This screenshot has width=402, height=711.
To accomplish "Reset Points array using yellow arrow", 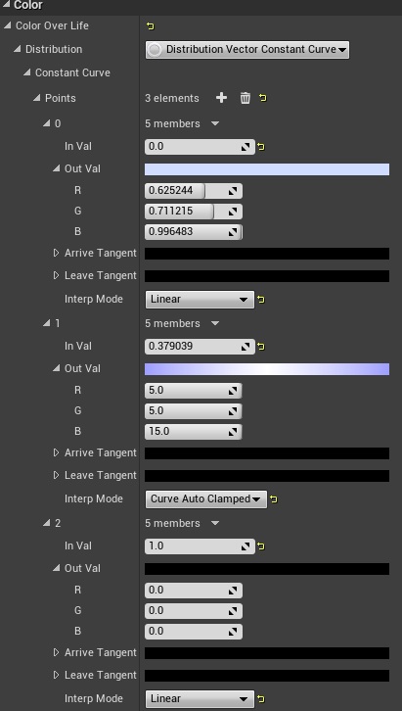I will (263, 98).
